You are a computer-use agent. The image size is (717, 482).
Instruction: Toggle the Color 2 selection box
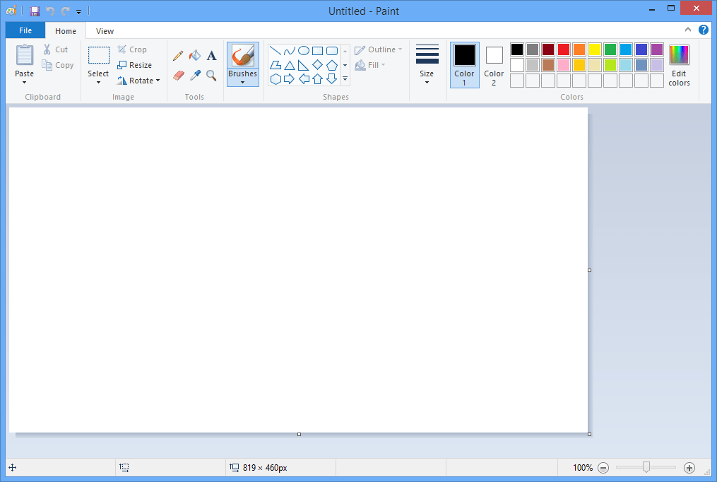493,64
